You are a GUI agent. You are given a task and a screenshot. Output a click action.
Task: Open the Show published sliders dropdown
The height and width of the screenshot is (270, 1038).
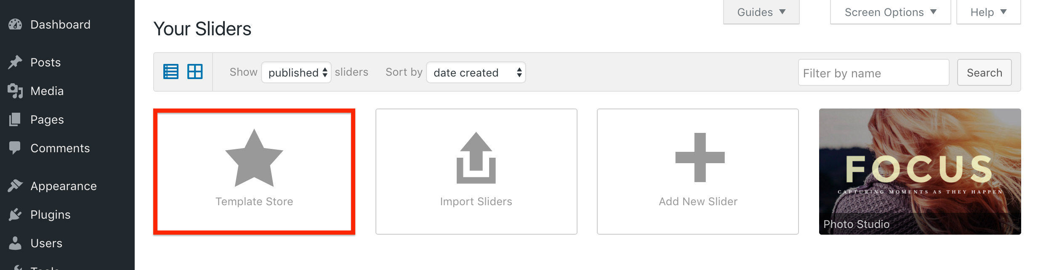[296, 72]
